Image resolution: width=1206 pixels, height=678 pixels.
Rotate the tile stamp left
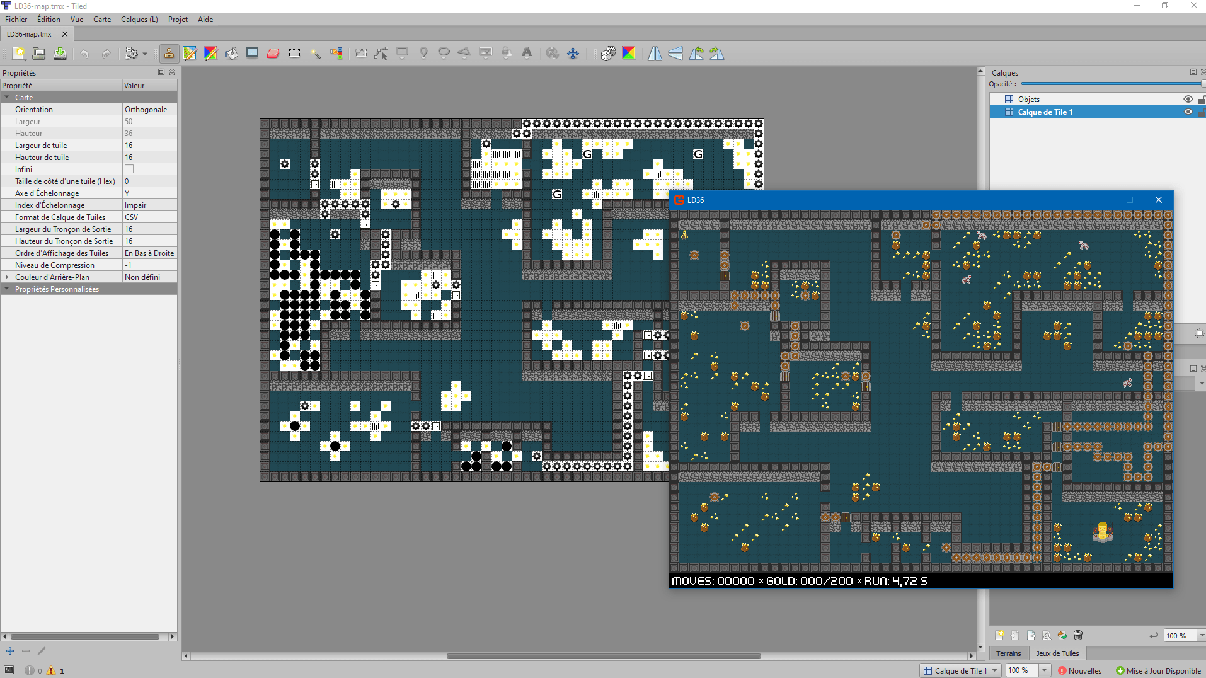(696, 54)
